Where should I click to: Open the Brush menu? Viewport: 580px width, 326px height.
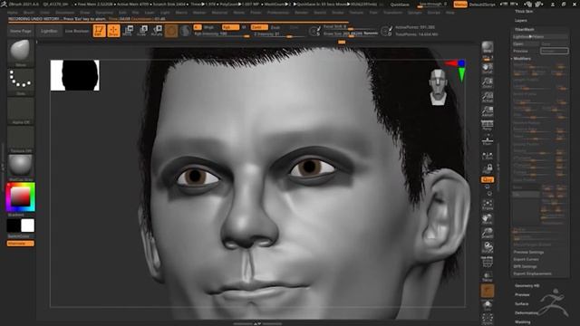tap(29, 13)
